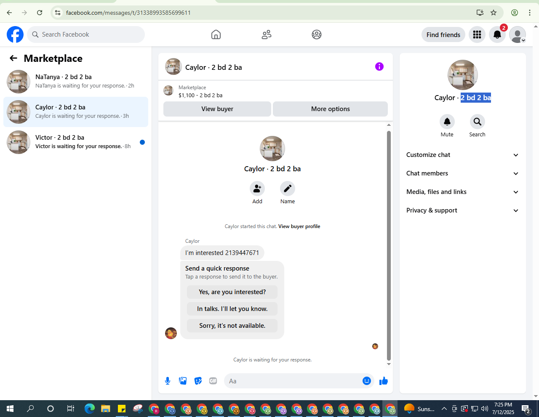Mute the Caylor conversation
Image resolution: width=539 pixels, height=417 pixels.
[447, 122]
